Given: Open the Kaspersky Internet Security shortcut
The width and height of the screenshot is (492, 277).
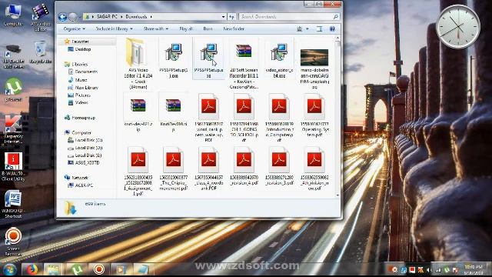Looking at the screenshot, I should [13, 129].
